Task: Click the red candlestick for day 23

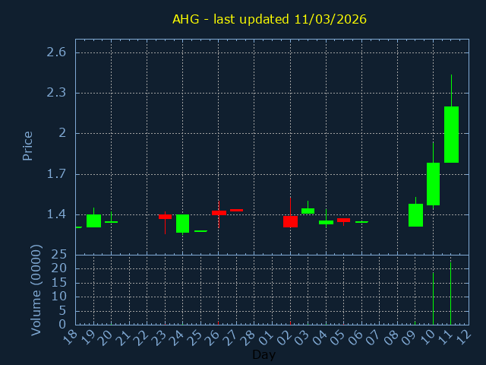Action: point(165,217)
